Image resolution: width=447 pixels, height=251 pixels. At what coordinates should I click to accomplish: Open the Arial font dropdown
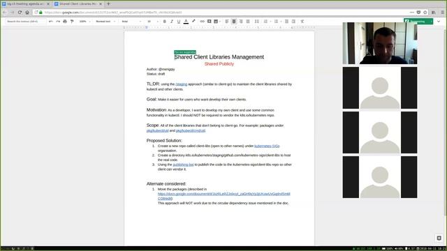point(131,22)
